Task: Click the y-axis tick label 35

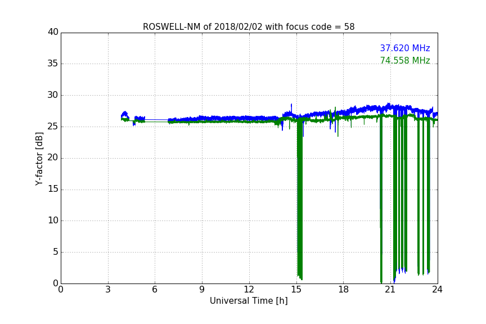Action: click(x=53, y=63)
